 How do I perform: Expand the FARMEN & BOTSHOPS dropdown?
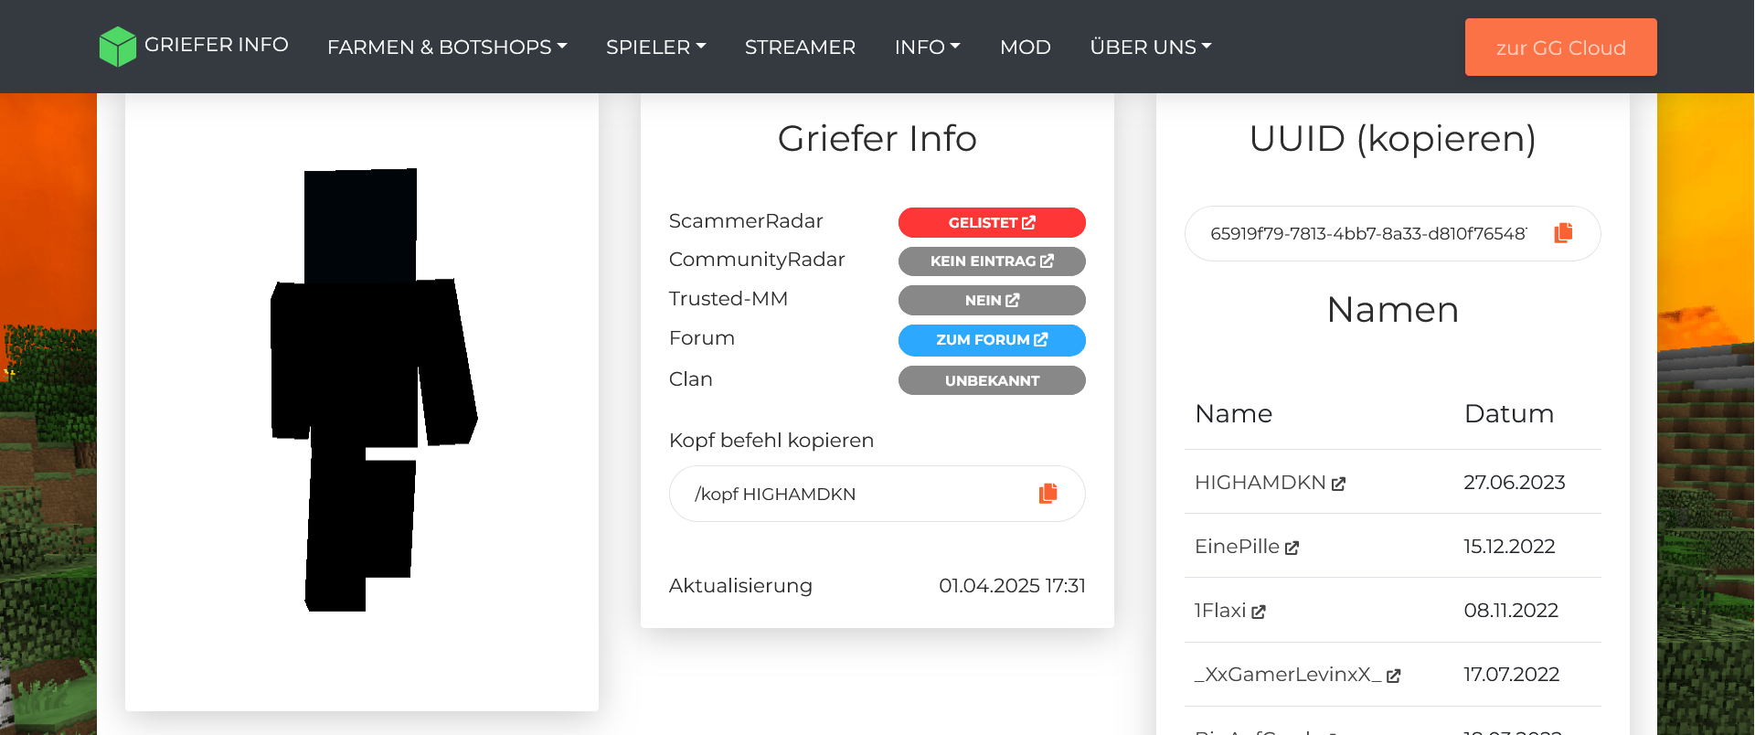click(447, 47)
